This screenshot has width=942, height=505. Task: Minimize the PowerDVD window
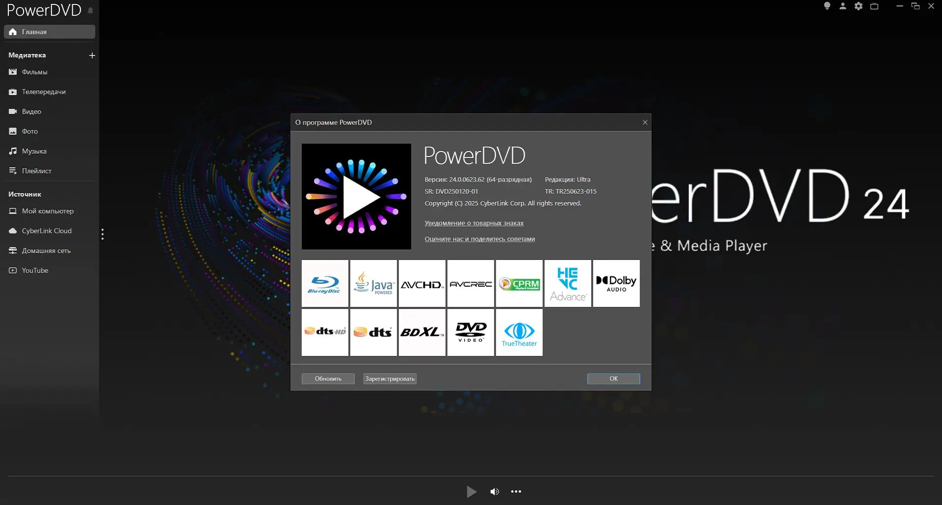900,6
